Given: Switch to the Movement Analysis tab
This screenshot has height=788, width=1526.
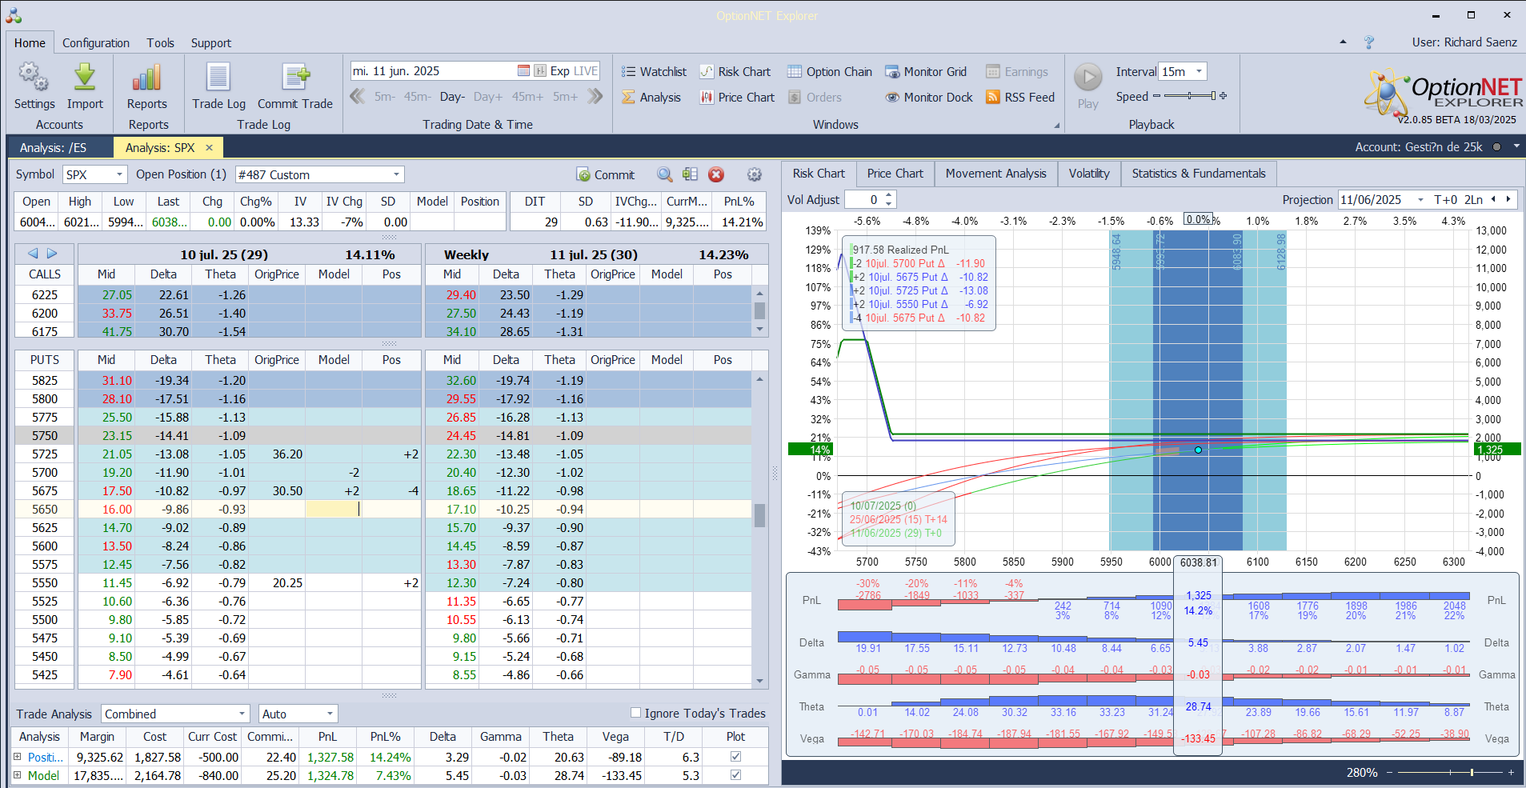Looking at the screenshot, I should pyautogui.click(x=995, y=174).
